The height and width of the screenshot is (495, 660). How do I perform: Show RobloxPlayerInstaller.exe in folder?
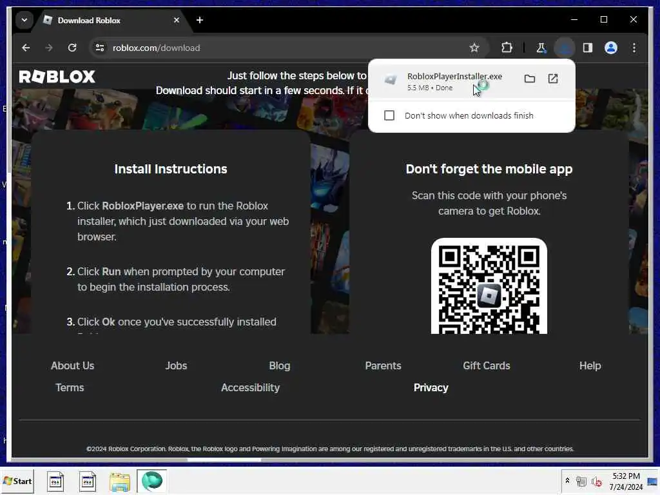pyautogui.click(x=530, y=79)
